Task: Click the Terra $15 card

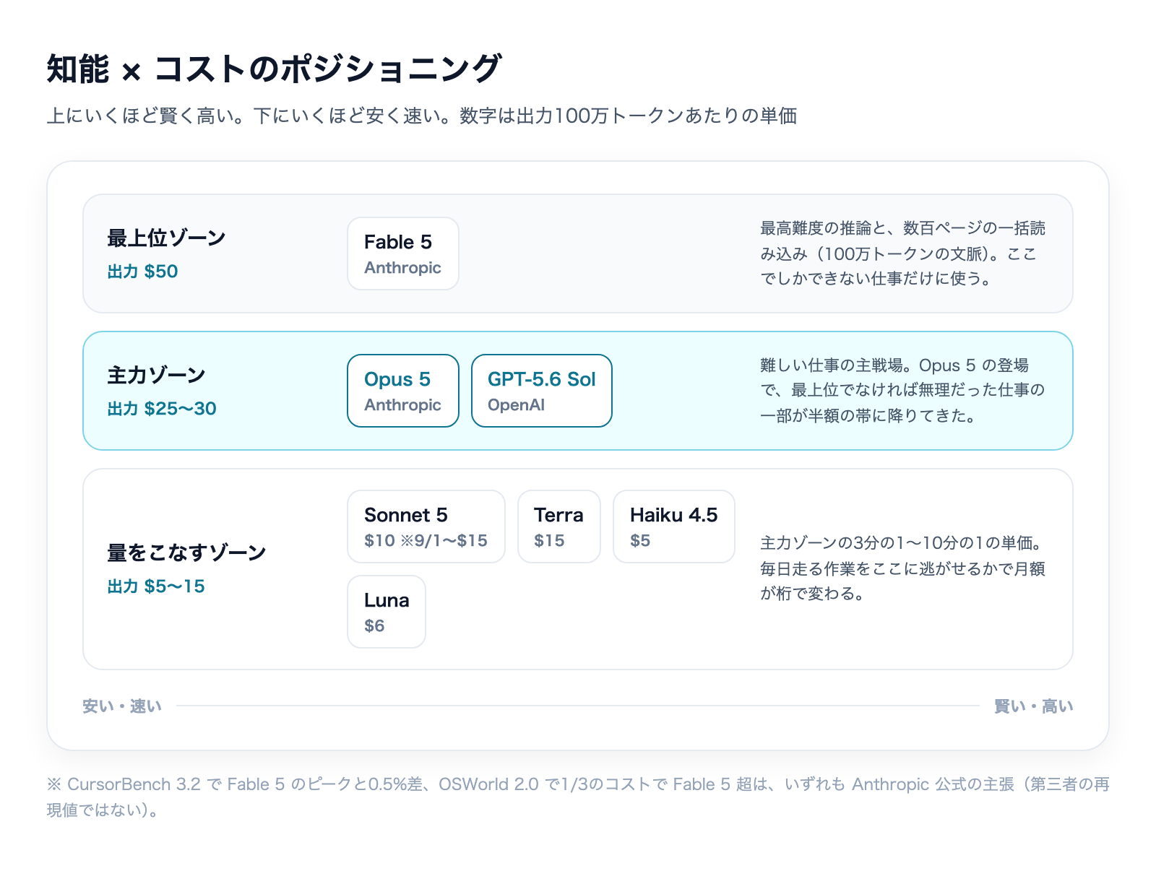Action: click(559, 526)
